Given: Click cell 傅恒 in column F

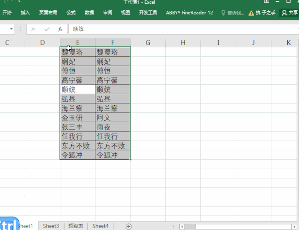Looking at the screenshot, I should tap(113, 71).
